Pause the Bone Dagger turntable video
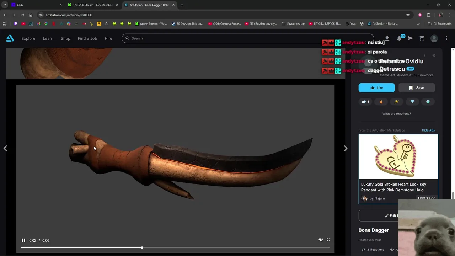 (x=23, y=240)
